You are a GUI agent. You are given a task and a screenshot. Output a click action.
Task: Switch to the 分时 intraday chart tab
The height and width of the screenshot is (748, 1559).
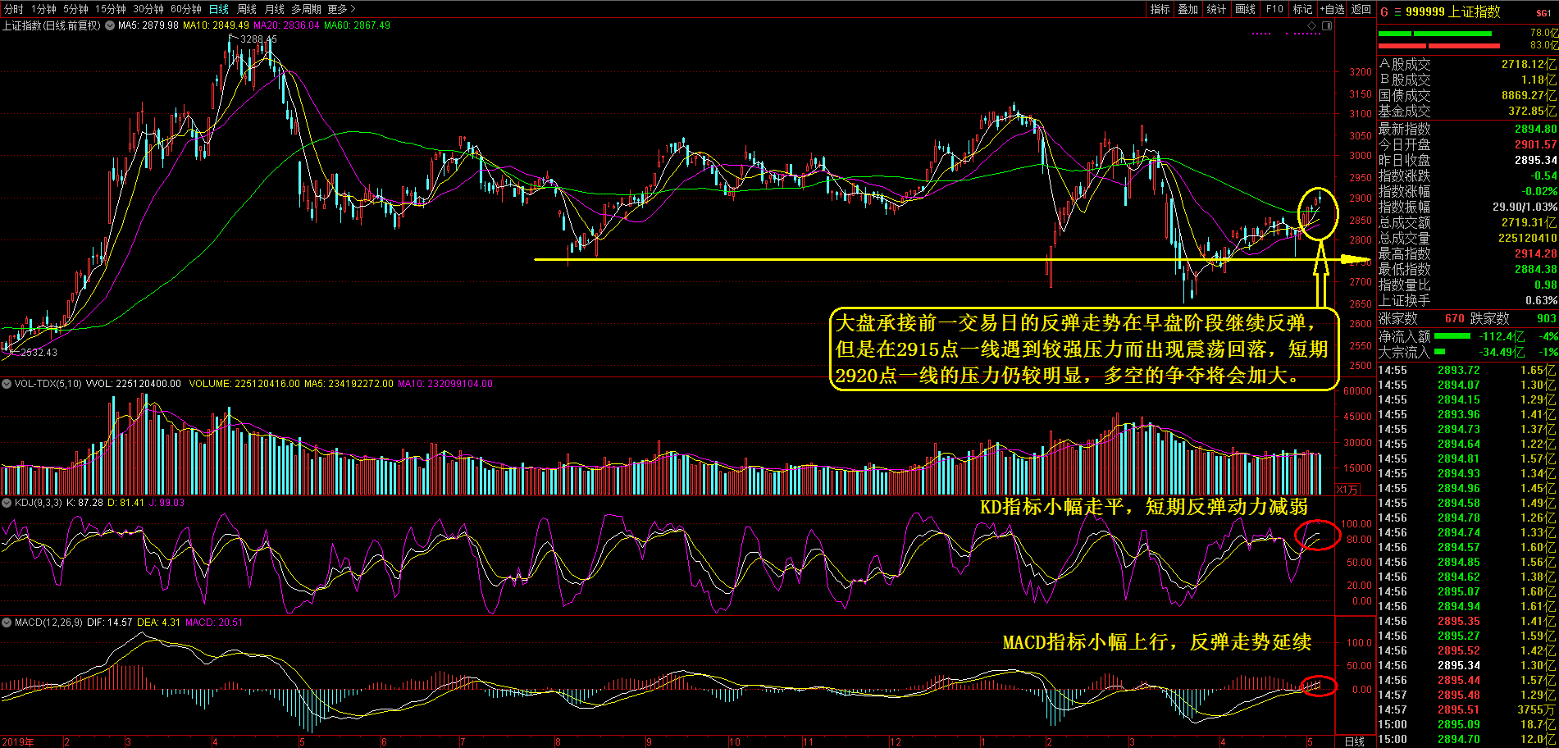pos(13,9)
